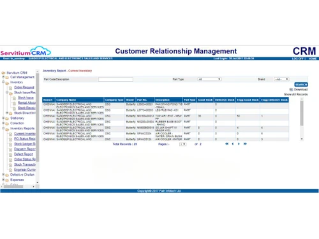319x239 pixels.
Task: Click the sidebar horizontal scroll right arrow
Action: (33, 187)
